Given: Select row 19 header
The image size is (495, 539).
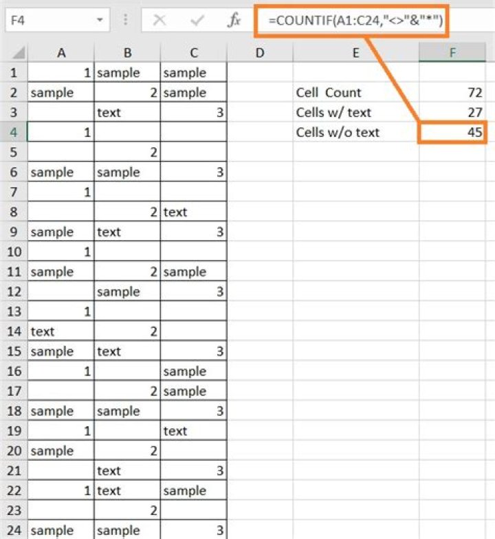Looking at the screenshot, I should coord(14,430).
